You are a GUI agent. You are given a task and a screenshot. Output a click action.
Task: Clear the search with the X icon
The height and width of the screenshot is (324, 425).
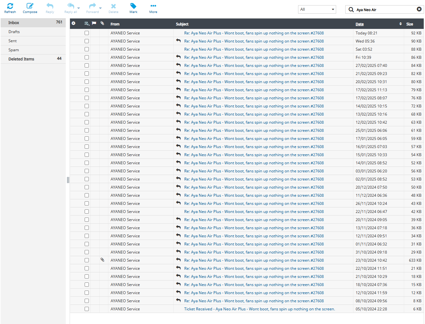[x=419, y=9]
